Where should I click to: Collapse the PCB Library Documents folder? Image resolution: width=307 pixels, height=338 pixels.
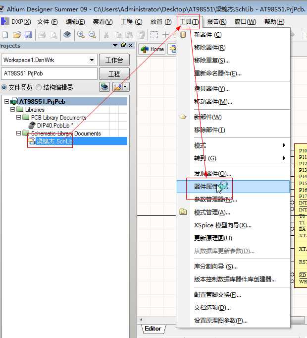pos(19,117)
